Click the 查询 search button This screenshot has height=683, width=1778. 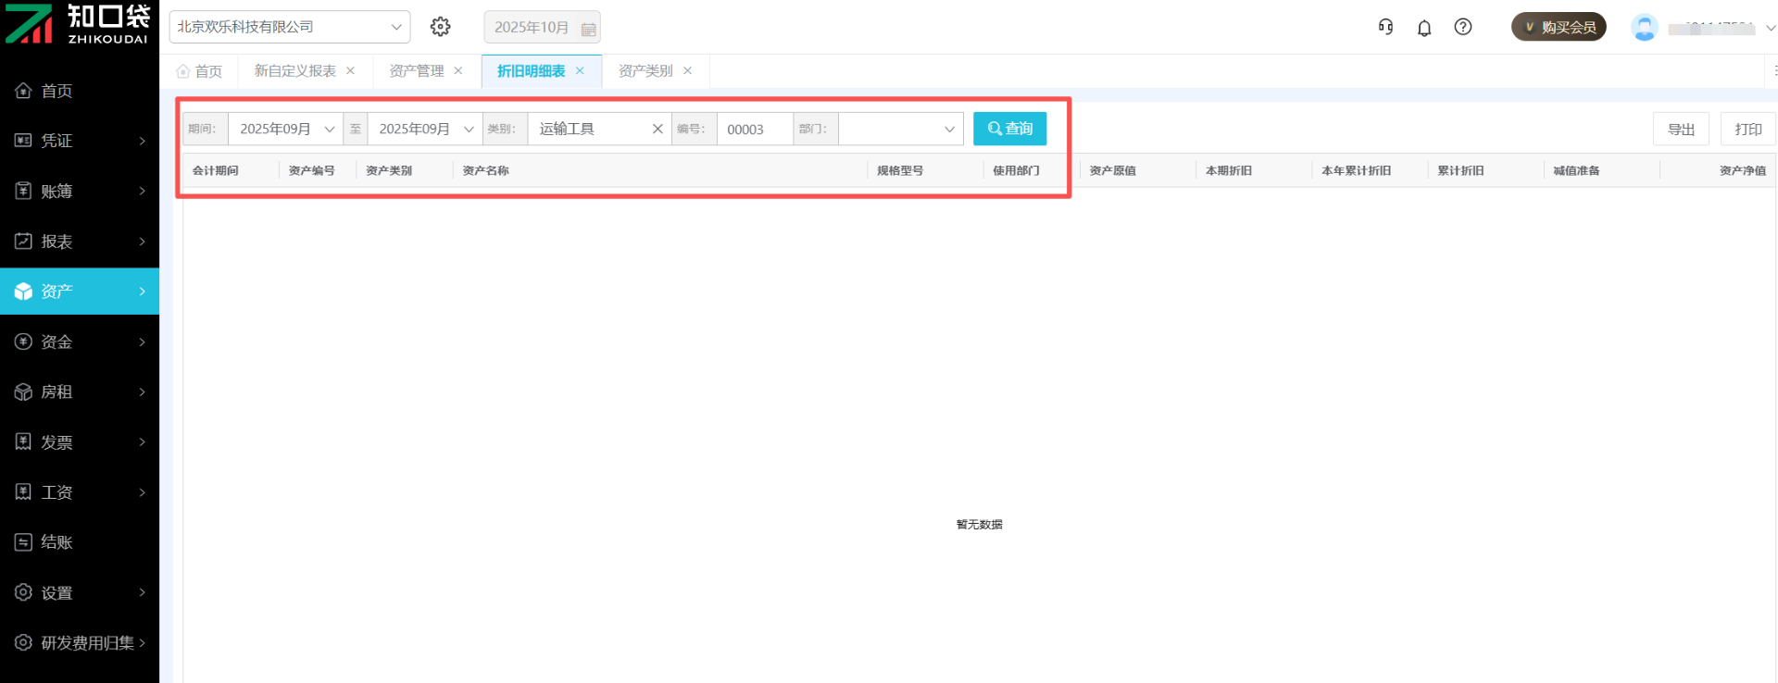click(x=1009, y=129)
